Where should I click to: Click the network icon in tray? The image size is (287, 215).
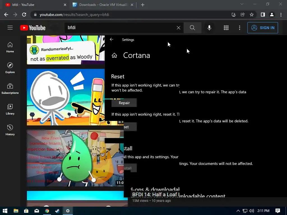tap(245, 211)
